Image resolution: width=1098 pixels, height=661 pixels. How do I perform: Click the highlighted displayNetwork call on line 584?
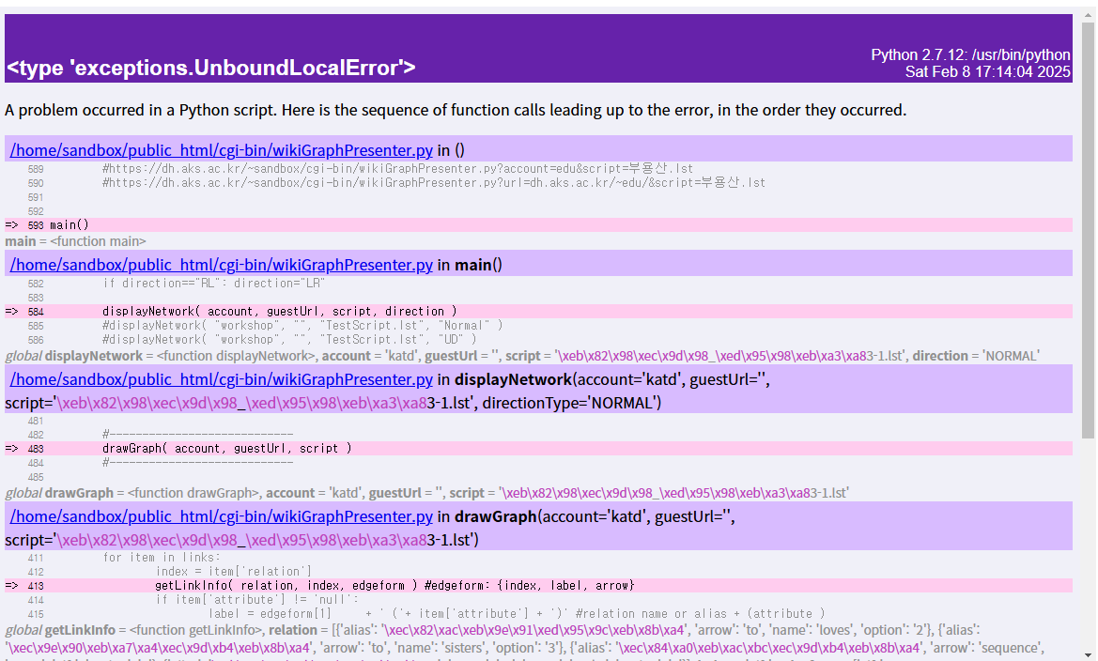(279, 311)
